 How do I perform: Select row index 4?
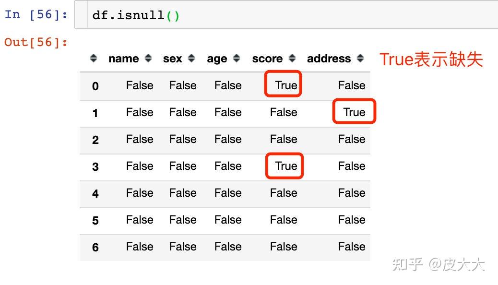click(95, 193)
